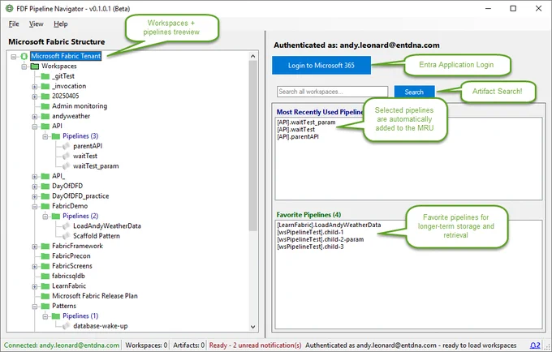Click the Workspaces: 0 status bar entry

pyautogui.click(x=146, y=346)
